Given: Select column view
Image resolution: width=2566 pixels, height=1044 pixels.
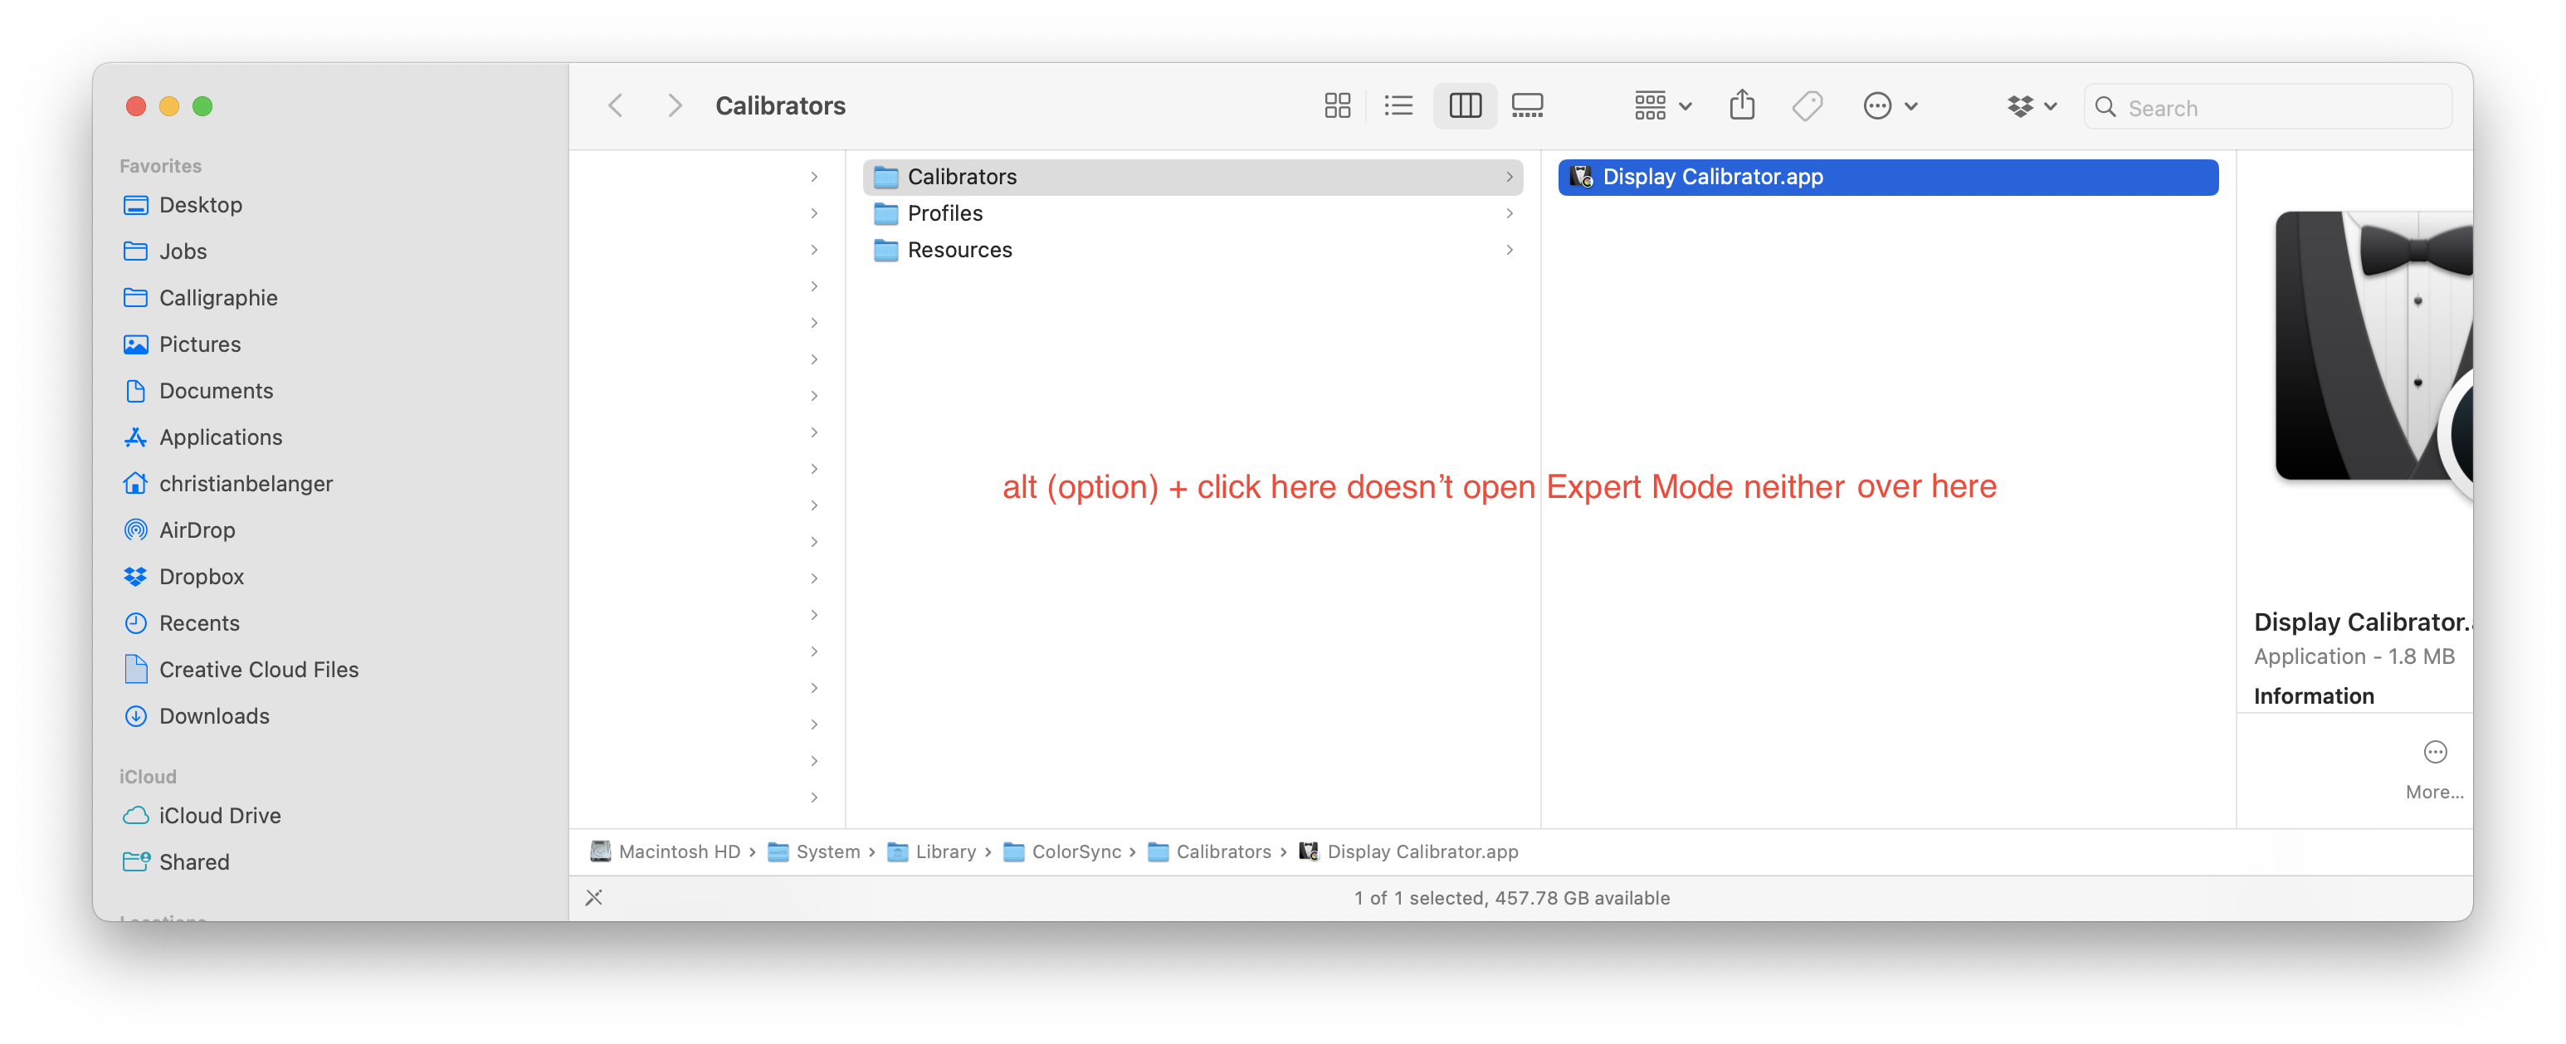Looking at the screenshot, I should pyautogui.click(x=1464, y=105).
